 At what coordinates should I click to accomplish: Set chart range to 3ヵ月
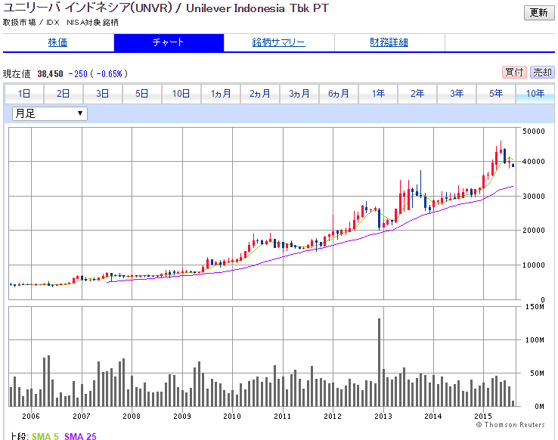point(299,94)
